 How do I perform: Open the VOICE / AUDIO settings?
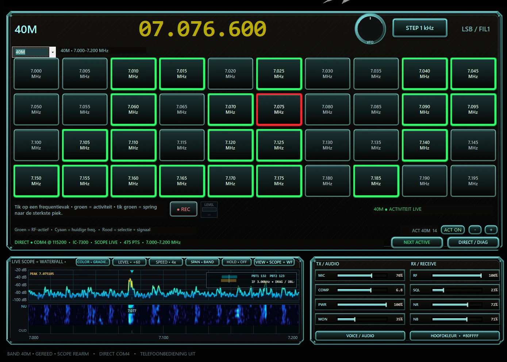coord(360,336)
